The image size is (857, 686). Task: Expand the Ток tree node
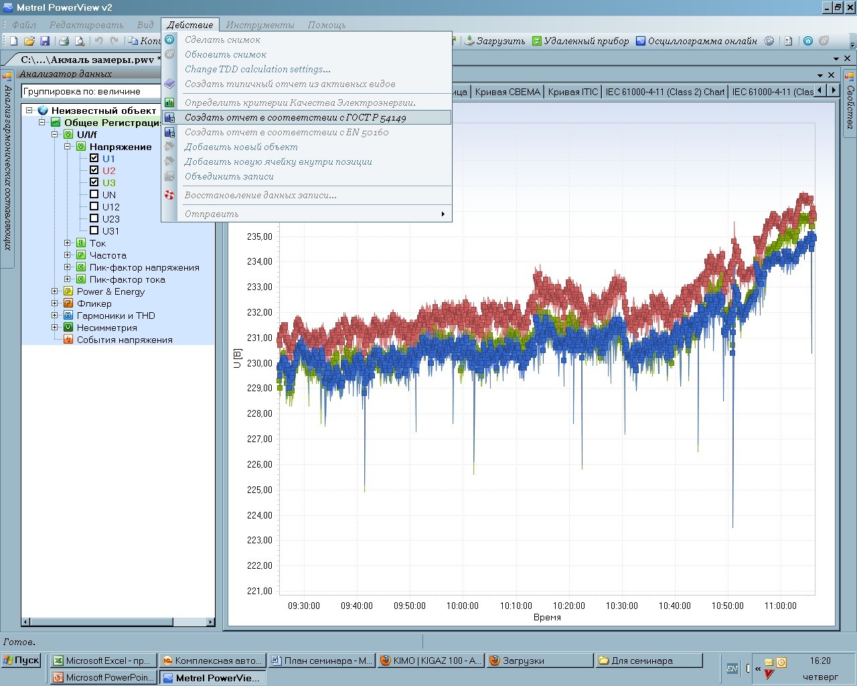click(x=68, y=243)
